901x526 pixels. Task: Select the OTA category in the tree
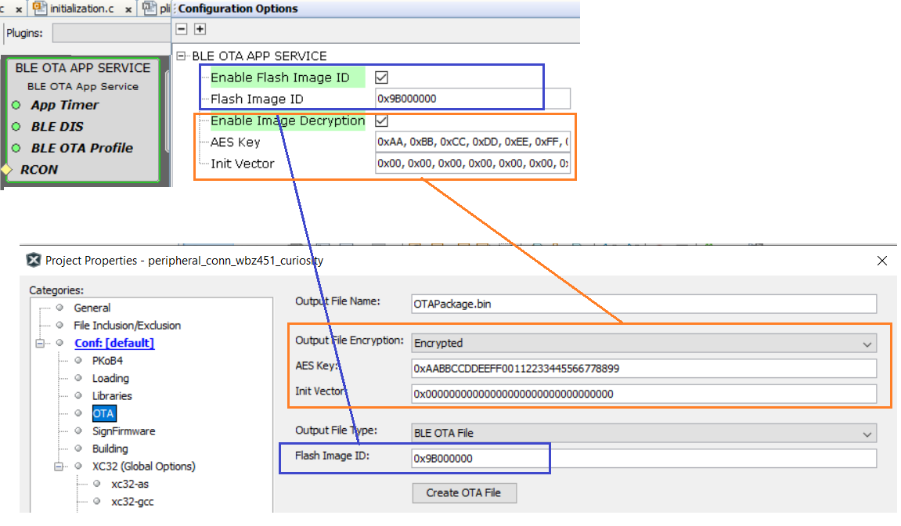[x=103, y=413]
